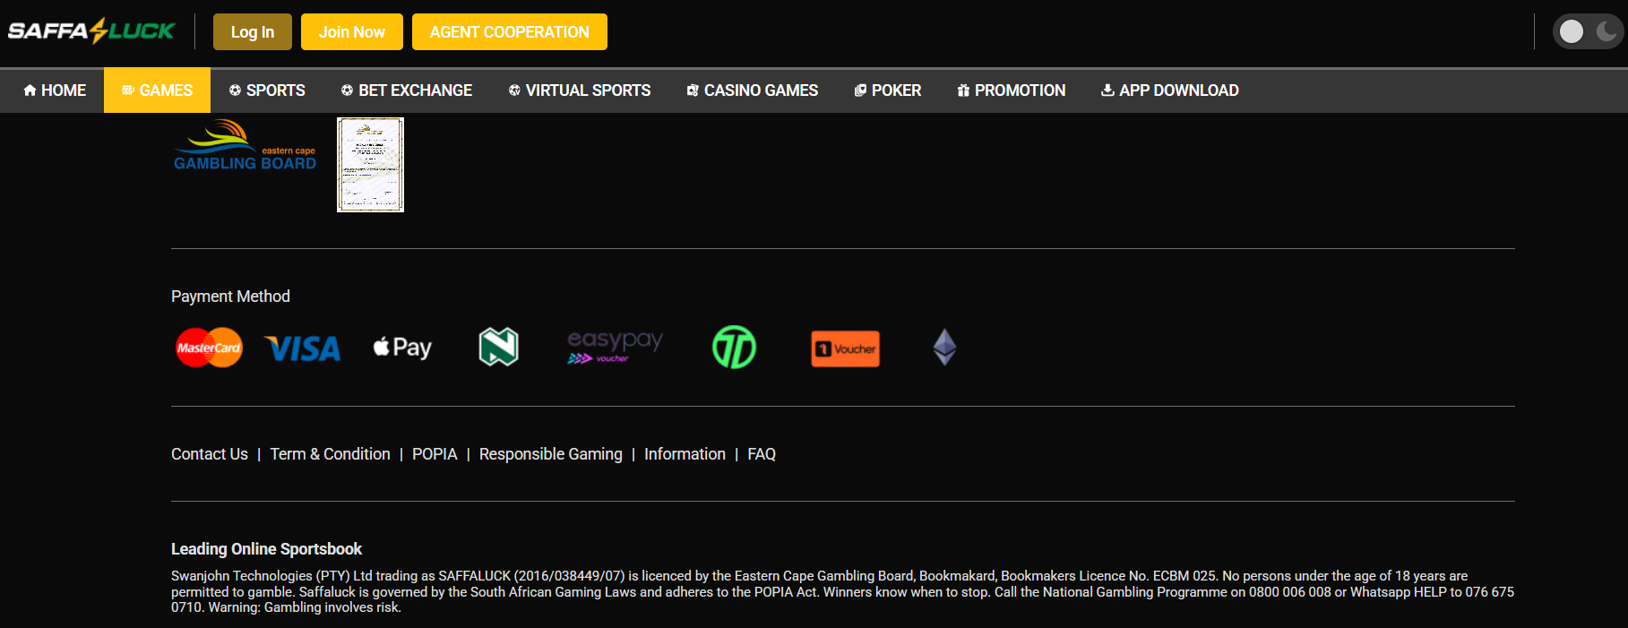Click the green OTT voucher icon
1628x628 pixels.
point(734,348)
